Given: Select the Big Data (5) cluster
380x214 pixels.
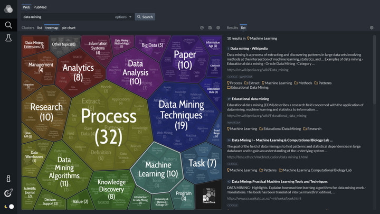Looking at the screenshot, I should coord(152,45).
